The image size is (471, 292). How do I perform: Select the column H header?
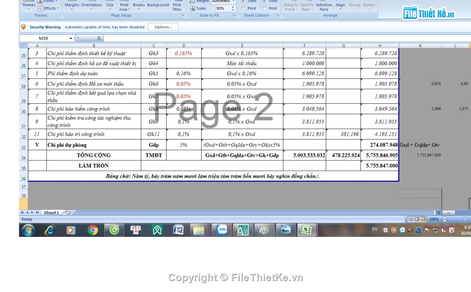pyautogui.click(x=380, y=46)
